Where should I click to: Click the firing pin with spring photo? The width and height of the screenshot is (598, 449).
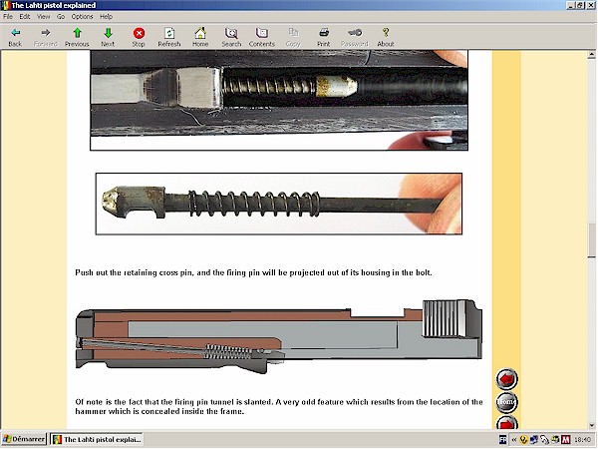coord(279,204)
